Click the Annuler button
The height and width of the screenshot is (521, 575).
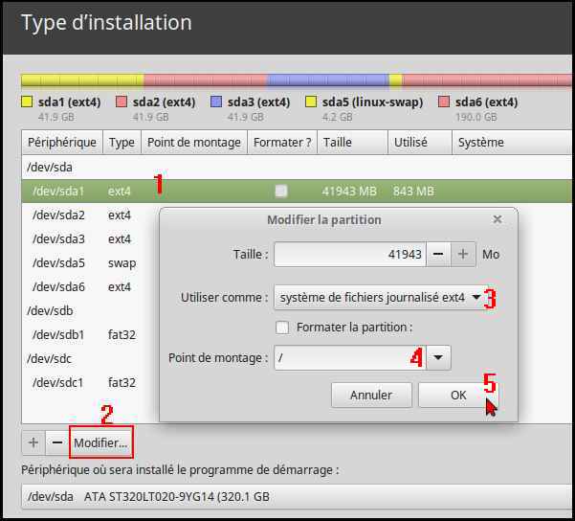(x=371, y=395)
